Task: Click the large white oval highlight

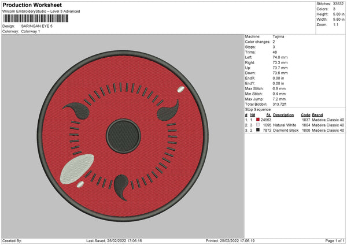Action: click(x=77, y=169)
